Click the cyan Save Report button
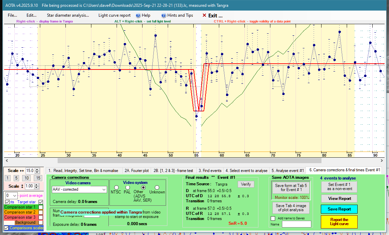 (x=339, y=209)
